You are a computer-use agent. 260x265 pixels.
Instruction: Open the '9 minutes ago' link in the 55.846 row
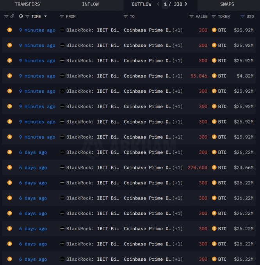click(37, 76)
